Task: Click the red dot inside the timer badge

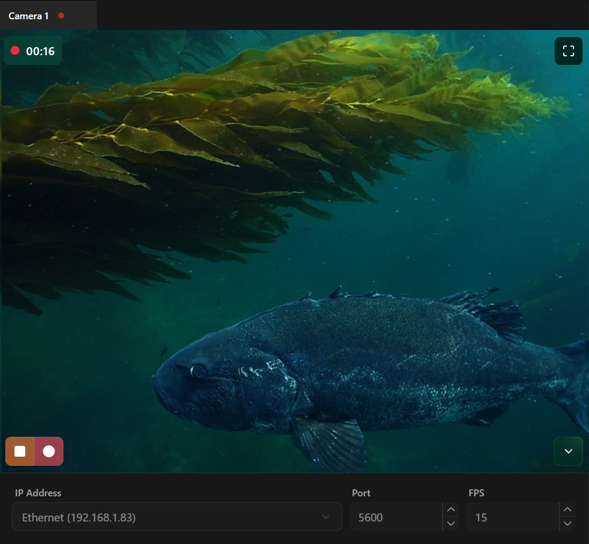Action: pyautogui.click(x=14, y=51)
